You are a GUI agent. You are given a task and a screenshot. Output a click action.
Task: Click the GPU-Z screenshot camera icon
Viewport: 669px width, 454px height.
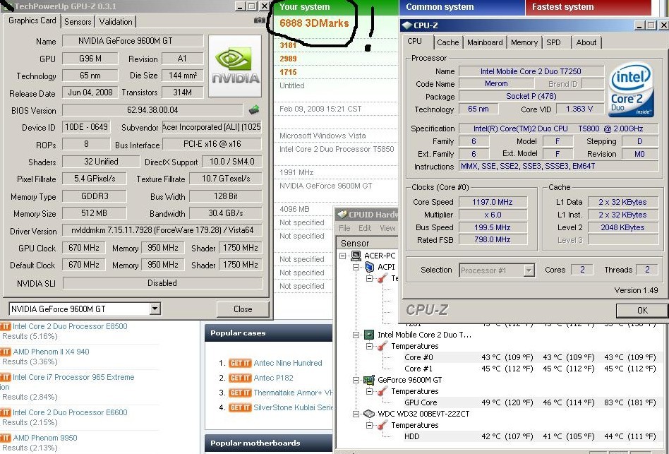pyautogui.click(x=259, y=20)
